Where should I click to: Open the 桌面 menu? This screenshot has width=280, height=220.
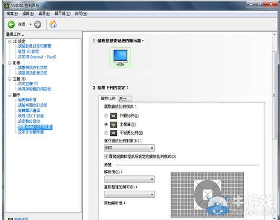[x=44, y=14]
